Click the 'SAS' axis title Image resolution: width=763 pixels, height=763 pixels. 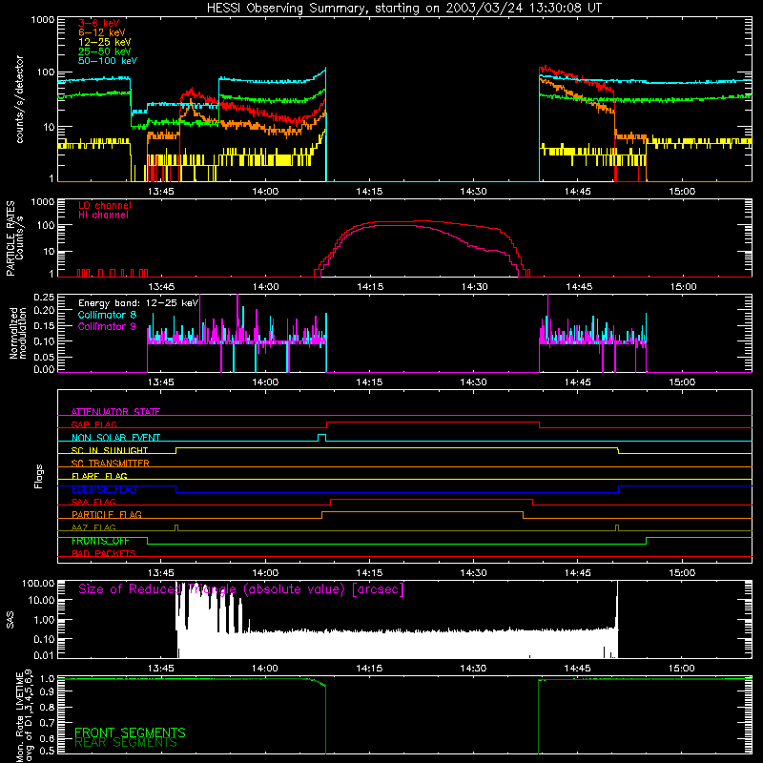[x=10, y=620]
